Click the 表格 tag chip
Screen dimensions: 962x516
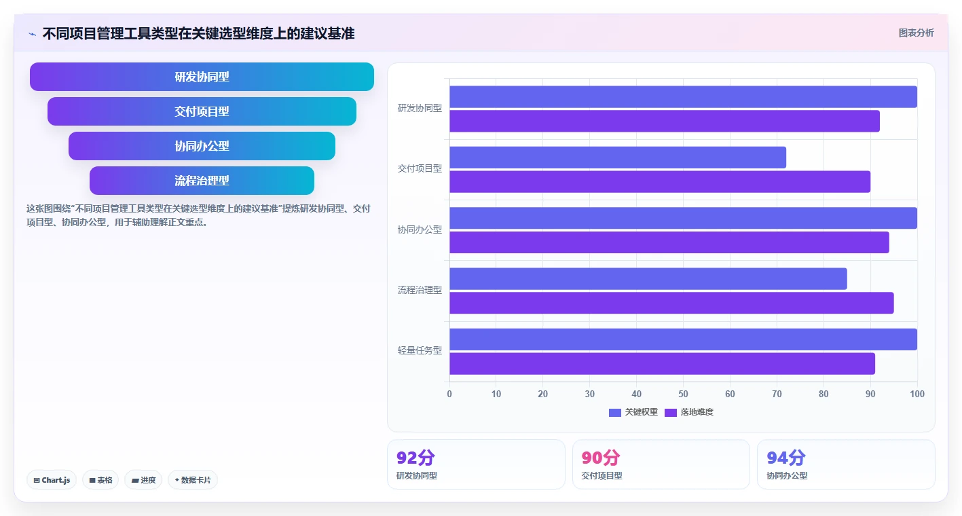click(100, 480)
